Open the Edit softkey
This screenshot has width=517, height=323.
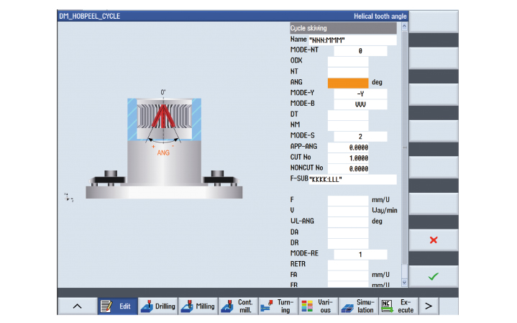[x=117, y=306]
